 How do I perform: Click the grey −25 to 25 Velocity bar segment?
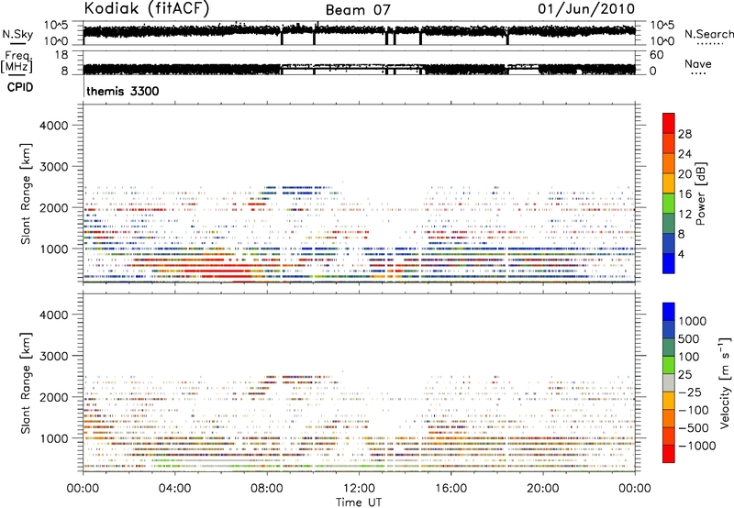click(x=669, y=382)
